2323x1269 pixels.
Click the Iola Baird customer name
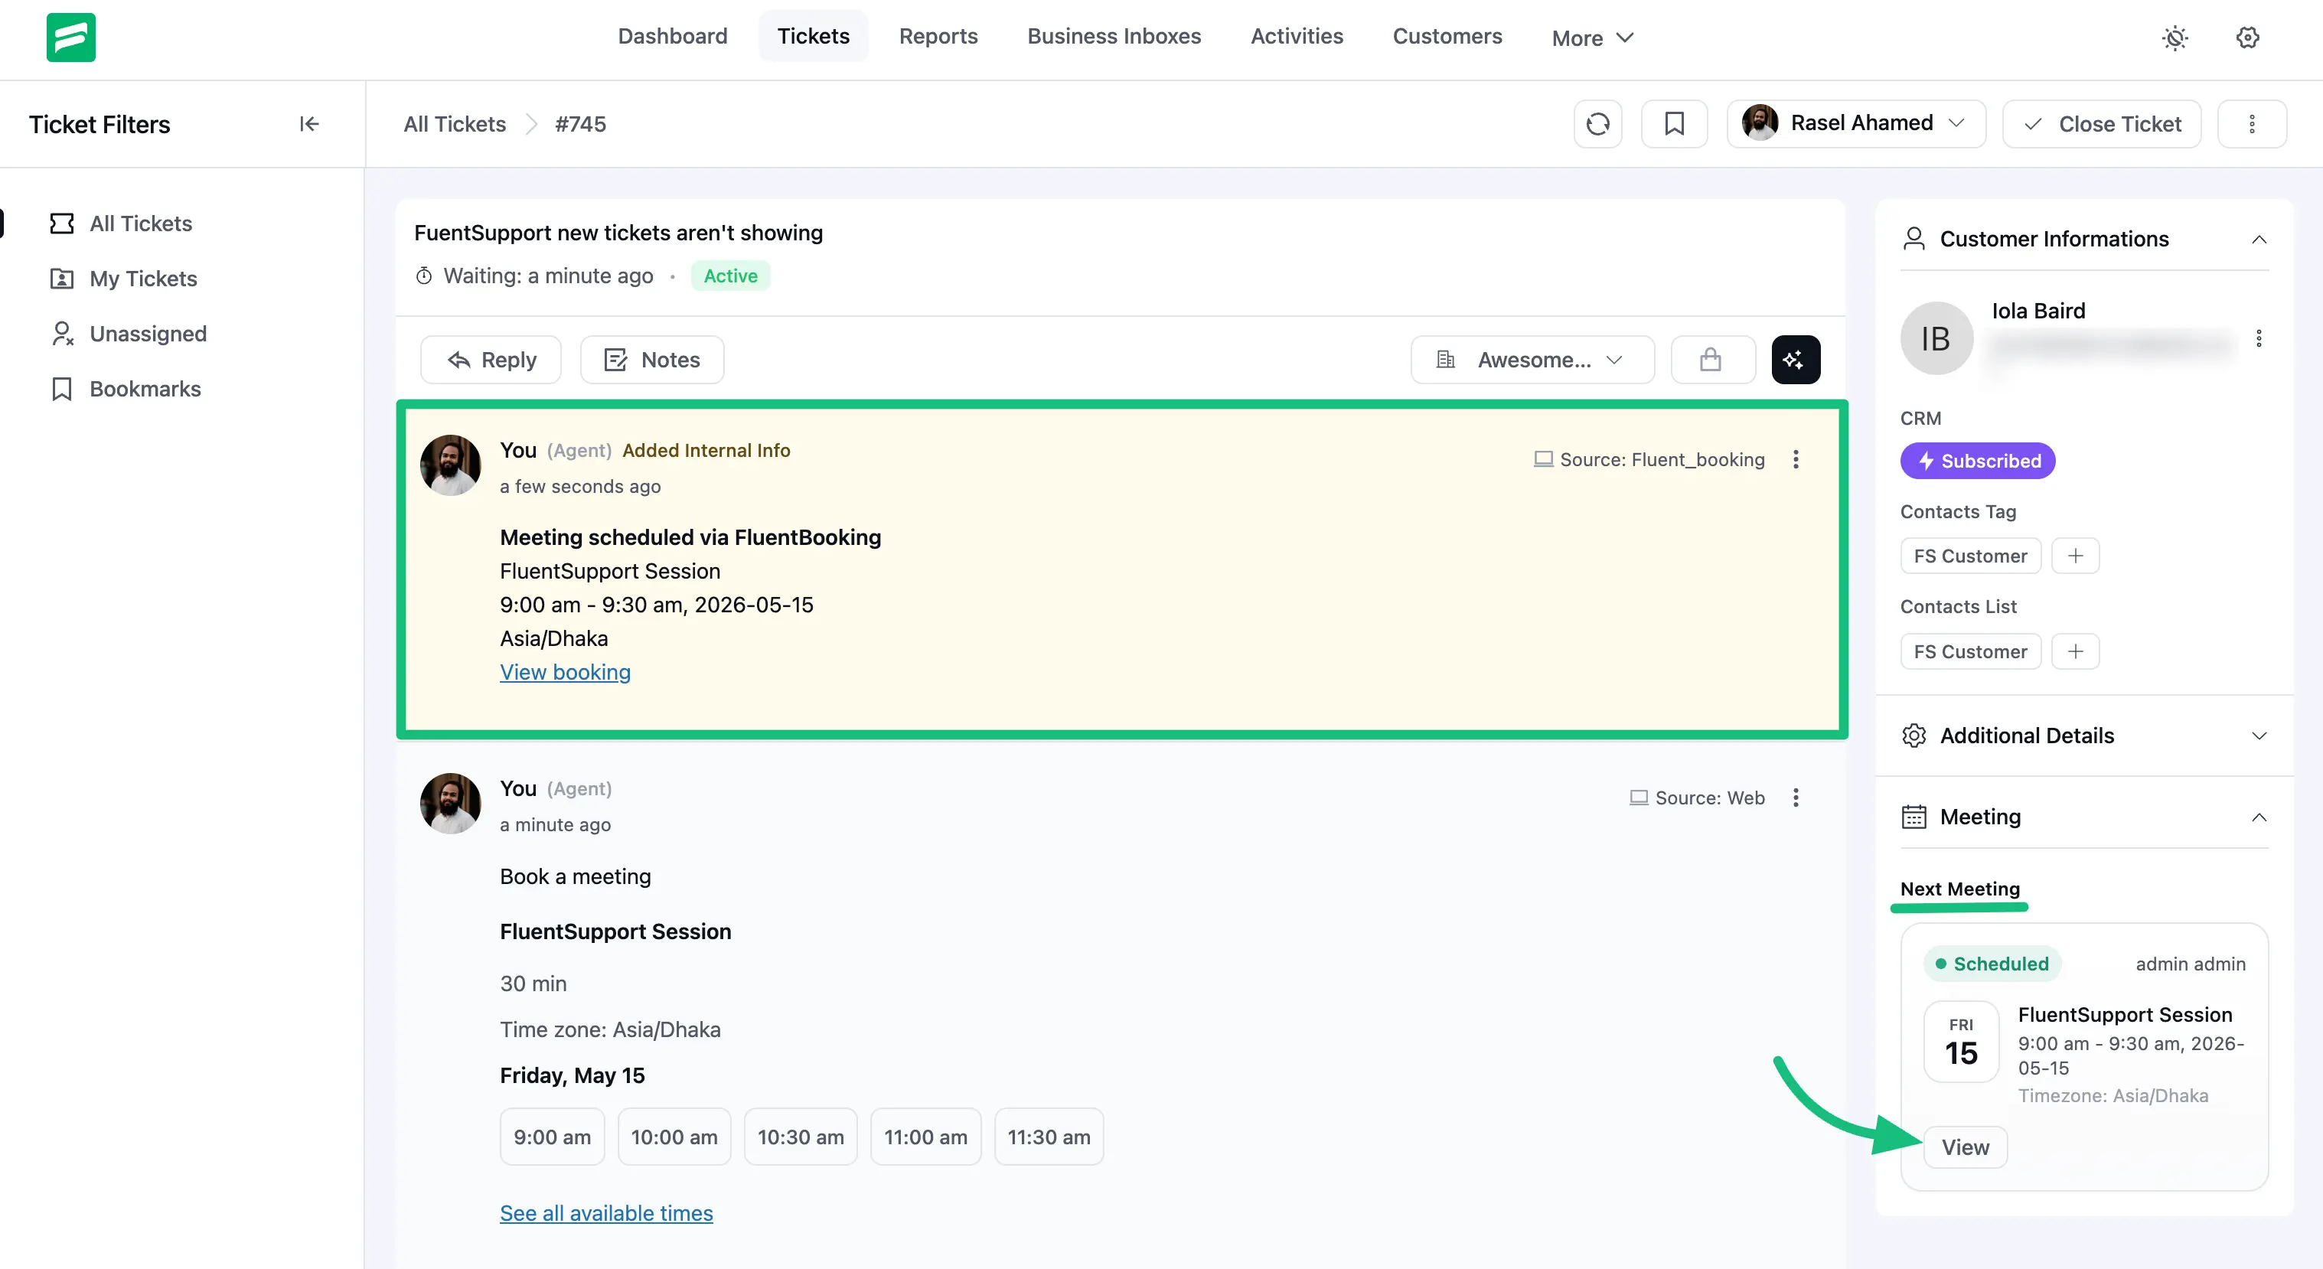[x=2038, y=312]
